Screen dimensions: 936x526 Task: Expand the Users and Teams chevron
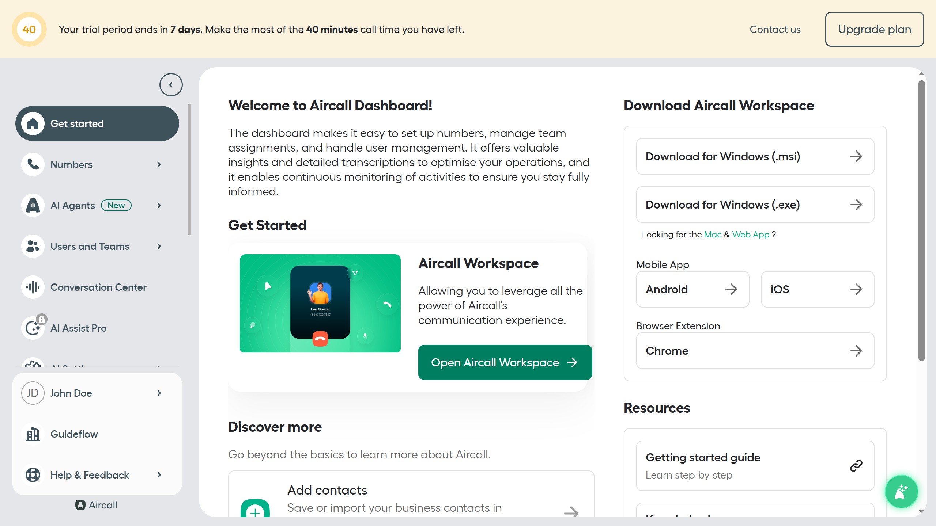point(159,246)
